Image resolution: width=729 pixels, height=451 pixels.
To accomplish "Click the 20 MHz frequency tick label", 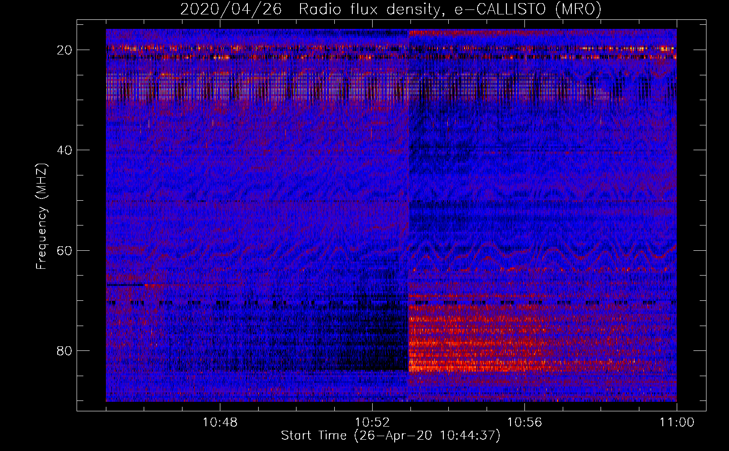I will pyautogui.click(x=65, y=50).
